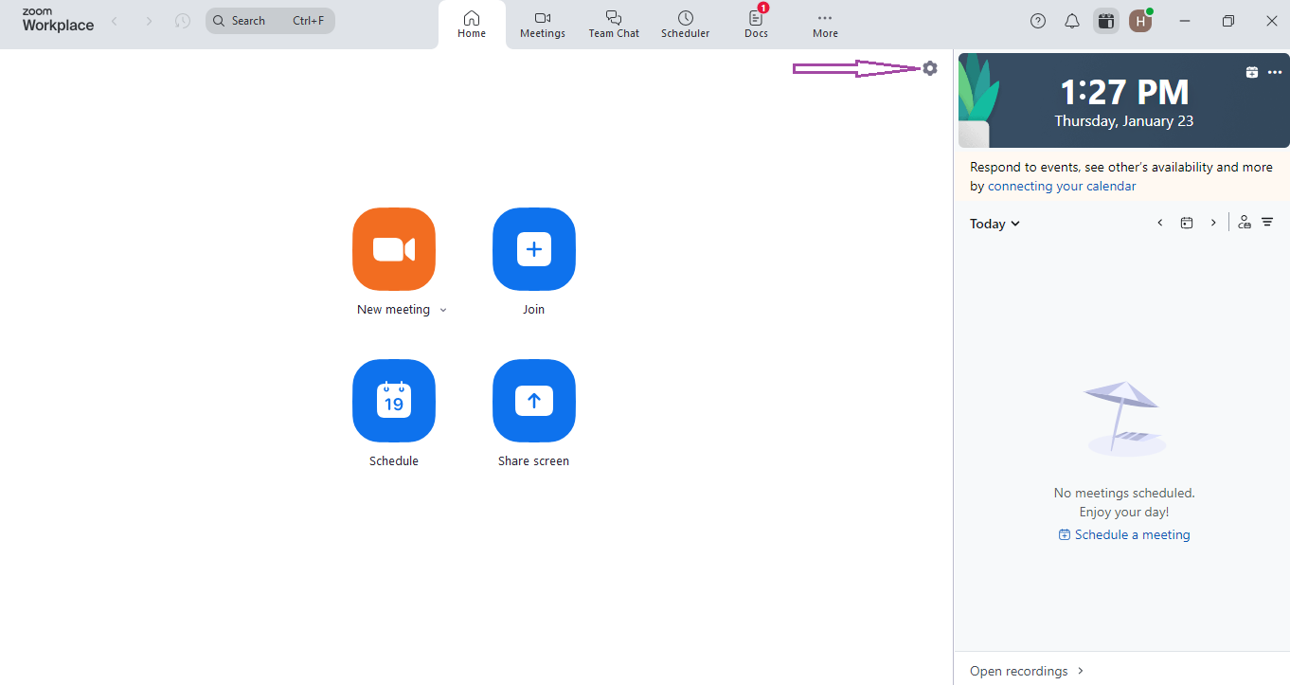Toggle the calendar panel icon in the title bar
1290x685 pixels.
pos(1106,21)
